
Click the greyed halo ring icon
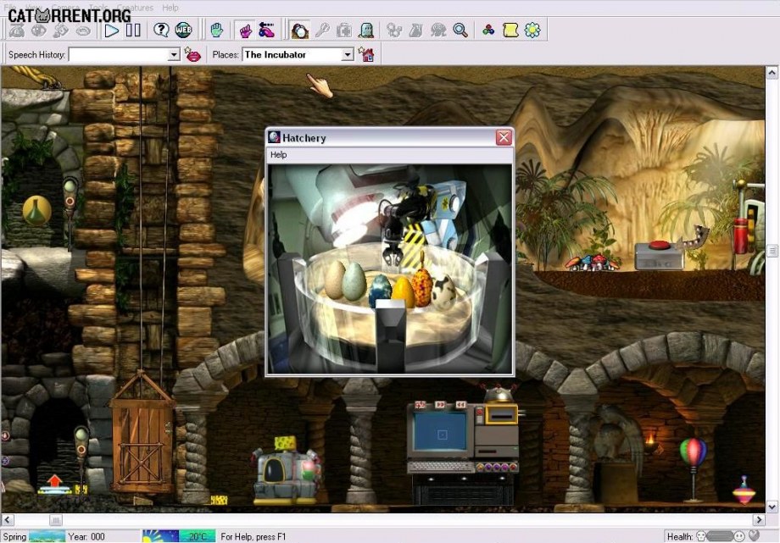(83, 30)
